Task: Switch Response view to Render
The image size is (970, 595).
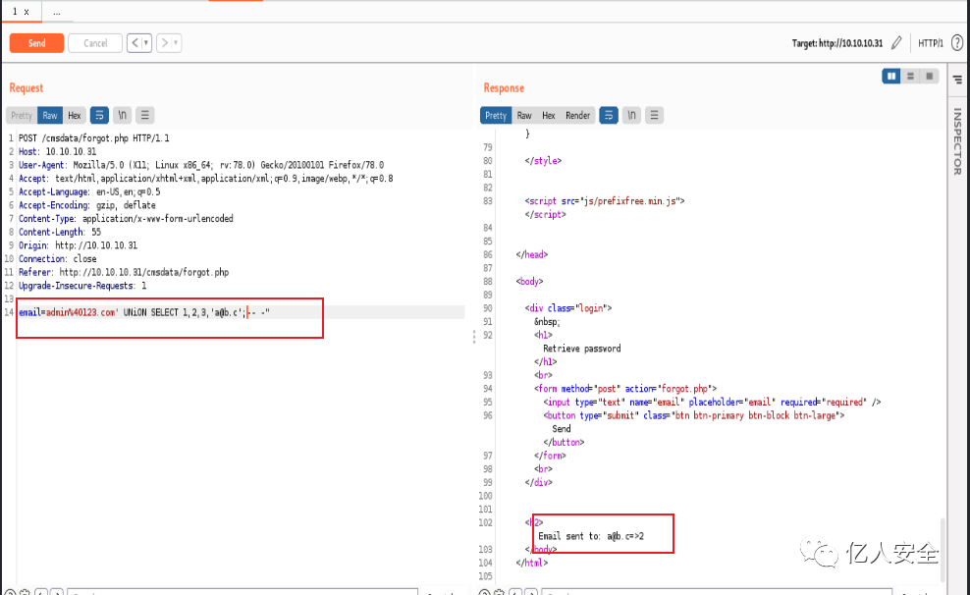Action: (578, 116)
